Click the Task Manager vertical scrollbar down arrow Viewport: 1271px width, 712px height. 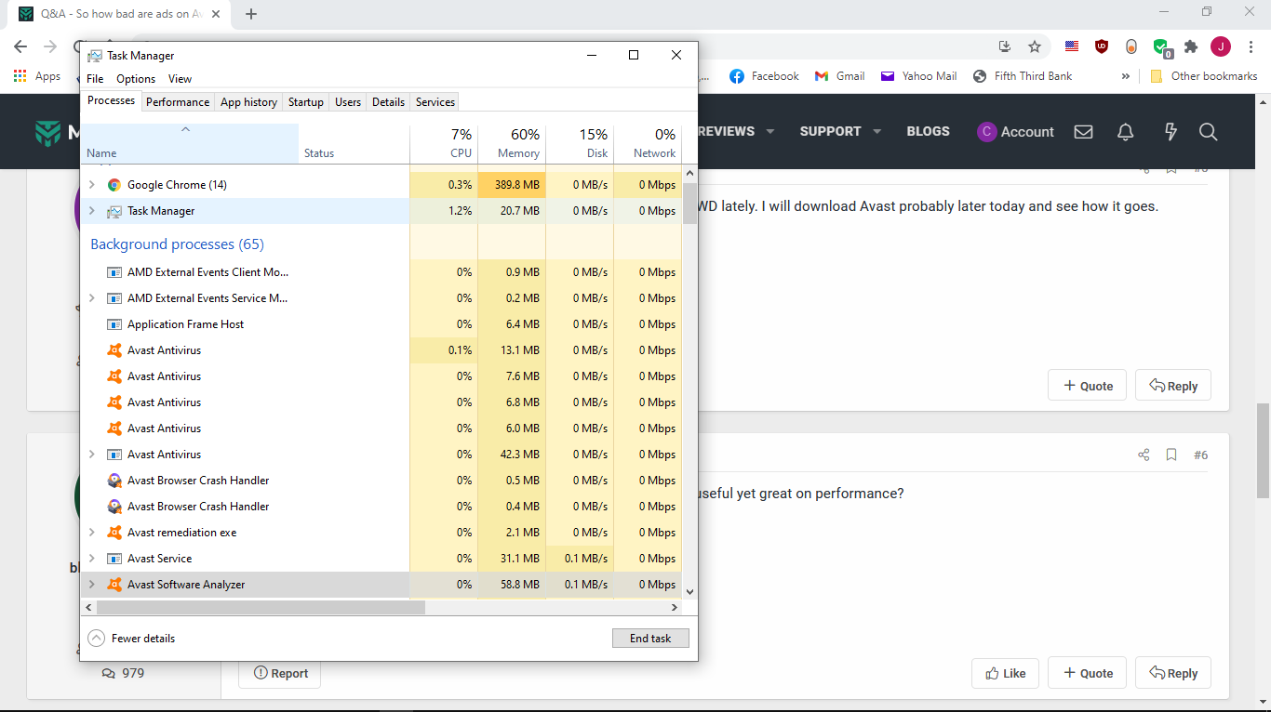[x=689, y=591]
